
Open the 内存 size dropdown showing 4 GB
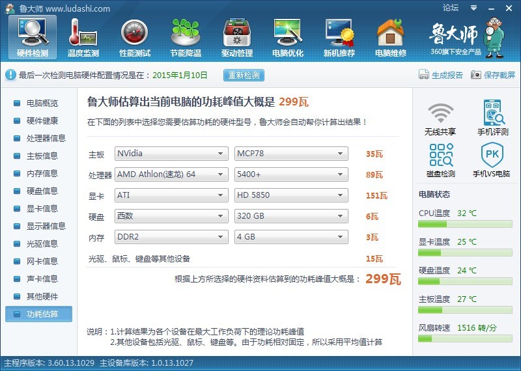point(291,237)
